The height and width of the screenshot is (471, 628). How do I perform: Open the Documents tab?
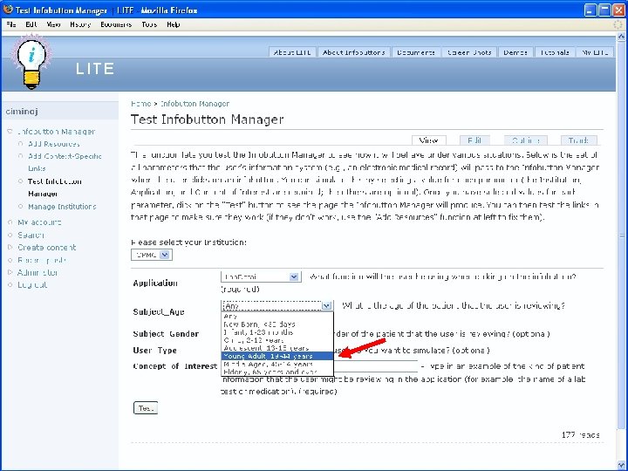pyautogui.click(x=416, y=52)
